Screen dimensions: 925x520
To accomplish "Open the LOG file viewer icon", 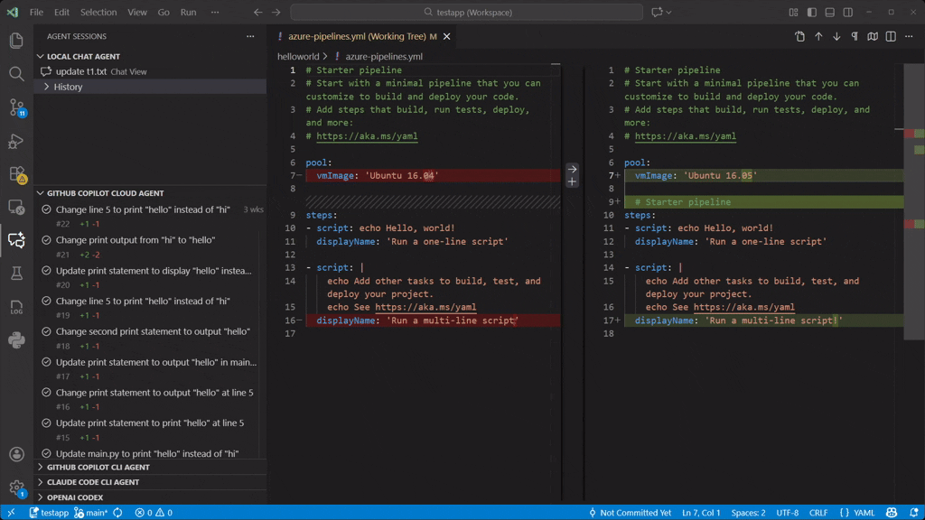I will 16,307.
